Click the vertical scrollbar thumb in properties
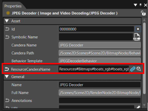The image size is (148, 111). click(x=144, y=58)
